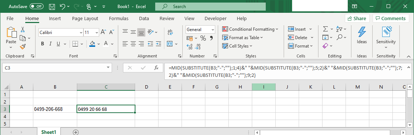Click the AutoSum sigma icon
The height and width of the screenshot is (135, 414).
coord(325,29)
